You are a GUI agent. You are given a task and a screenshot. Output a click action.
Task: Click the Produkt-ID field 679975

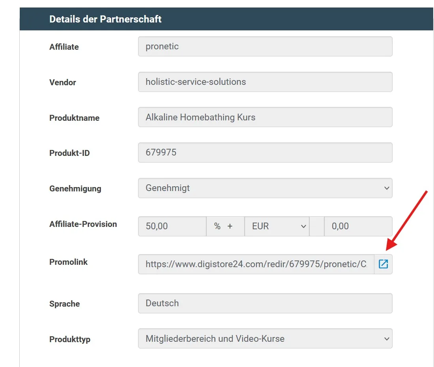265,152
